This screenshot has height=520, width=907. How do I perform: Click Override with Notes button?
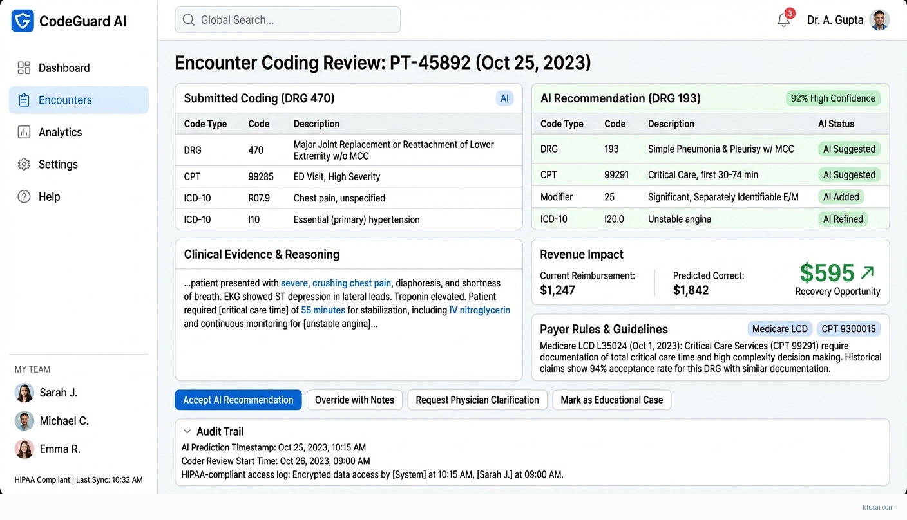click(x=354, y=400)
